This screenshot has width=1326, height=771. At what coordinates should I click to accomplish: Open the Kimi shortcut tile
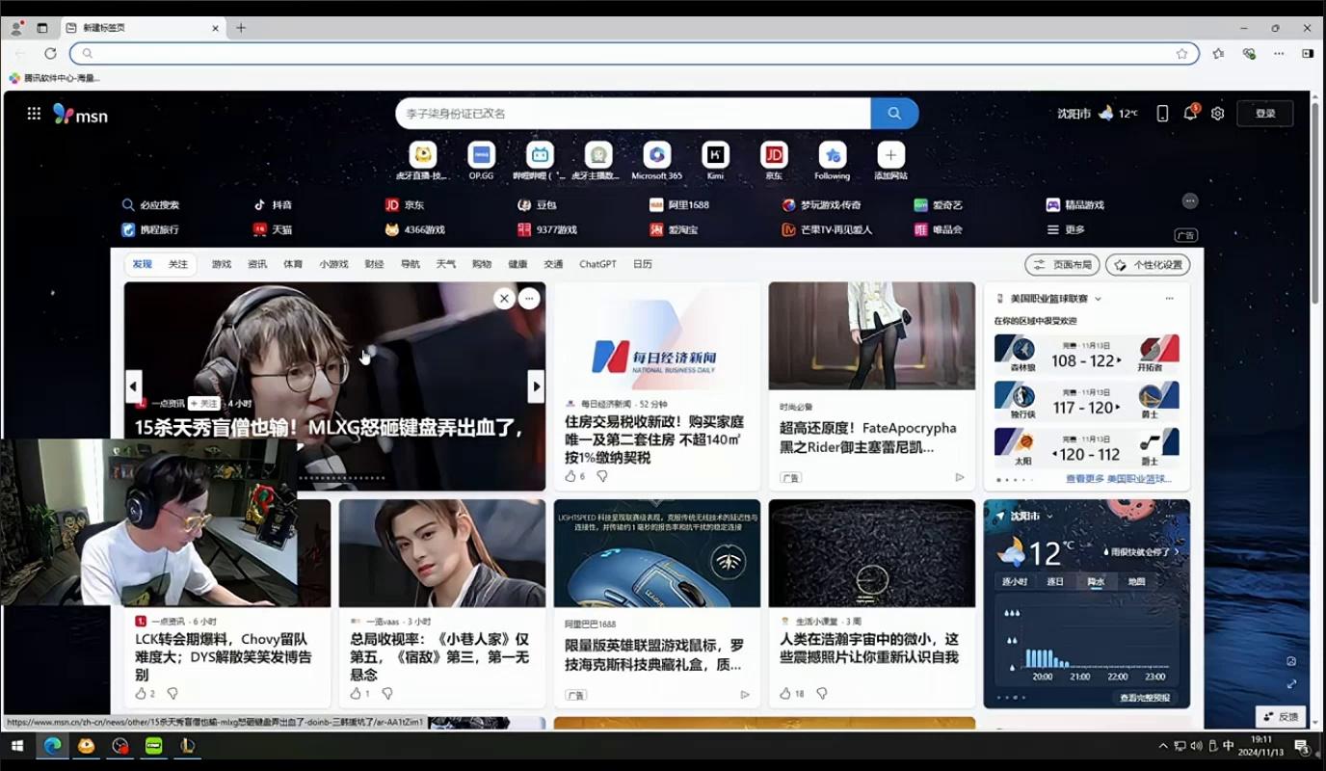715,160
